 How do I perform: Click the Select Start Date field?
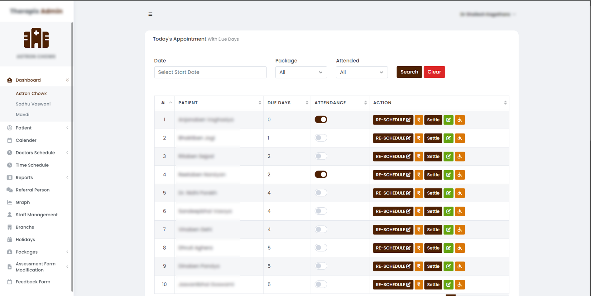(x=210, y=72)
